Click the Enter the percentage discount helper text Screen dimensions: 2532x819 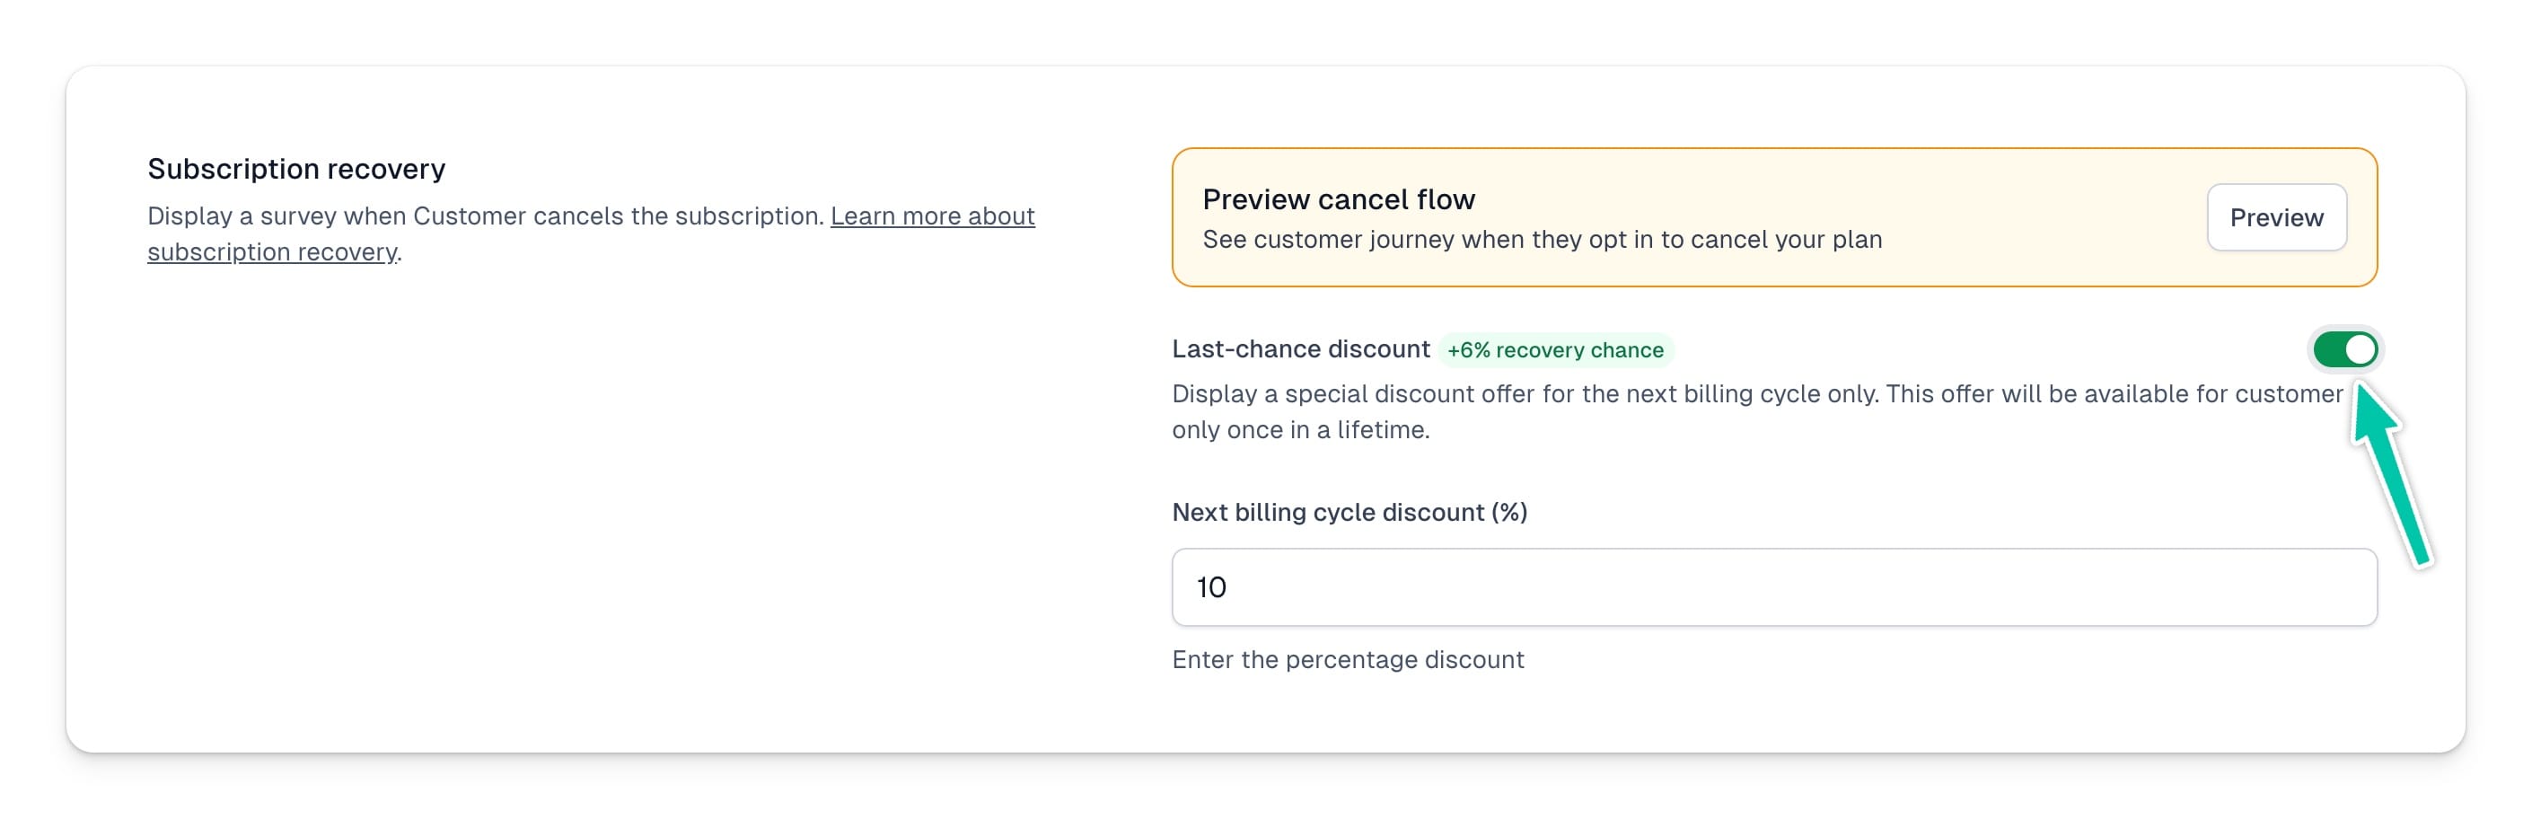point(1348,660)
